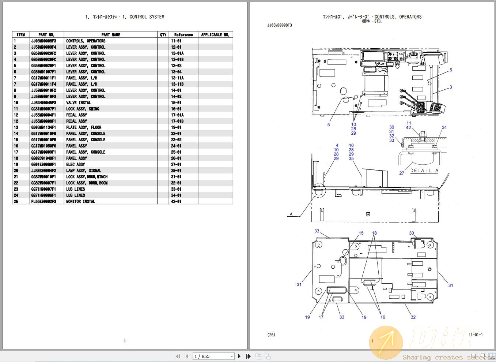Click reference 17-01B cell

pos(177,121)
